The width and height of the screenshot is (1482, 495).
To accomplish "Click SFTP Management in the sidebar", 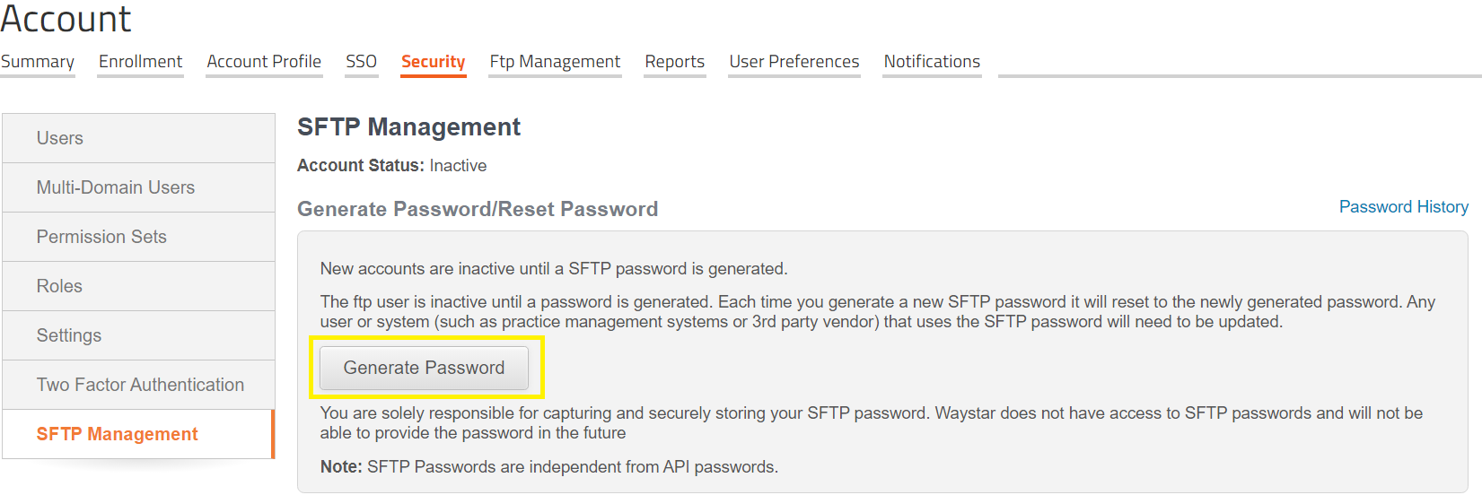I will coord(117,434).
